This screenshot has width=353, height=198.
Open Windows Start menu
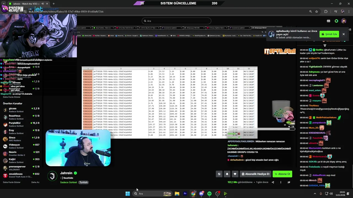[128, 194]
